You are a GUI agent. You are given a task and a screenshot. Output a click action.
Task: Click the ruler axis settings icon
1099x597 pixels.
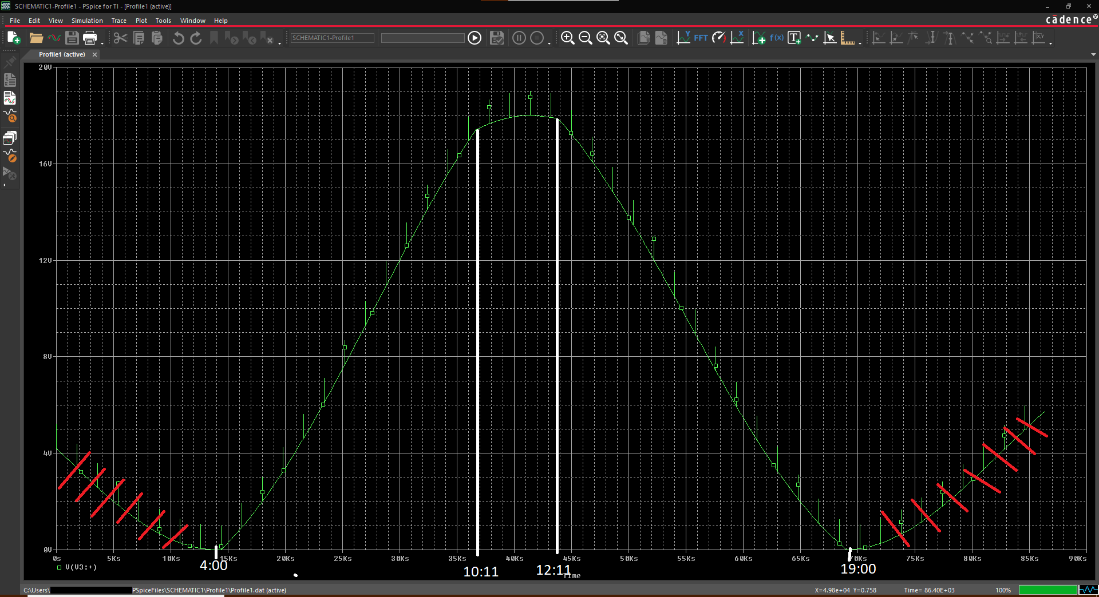point(848,38)
